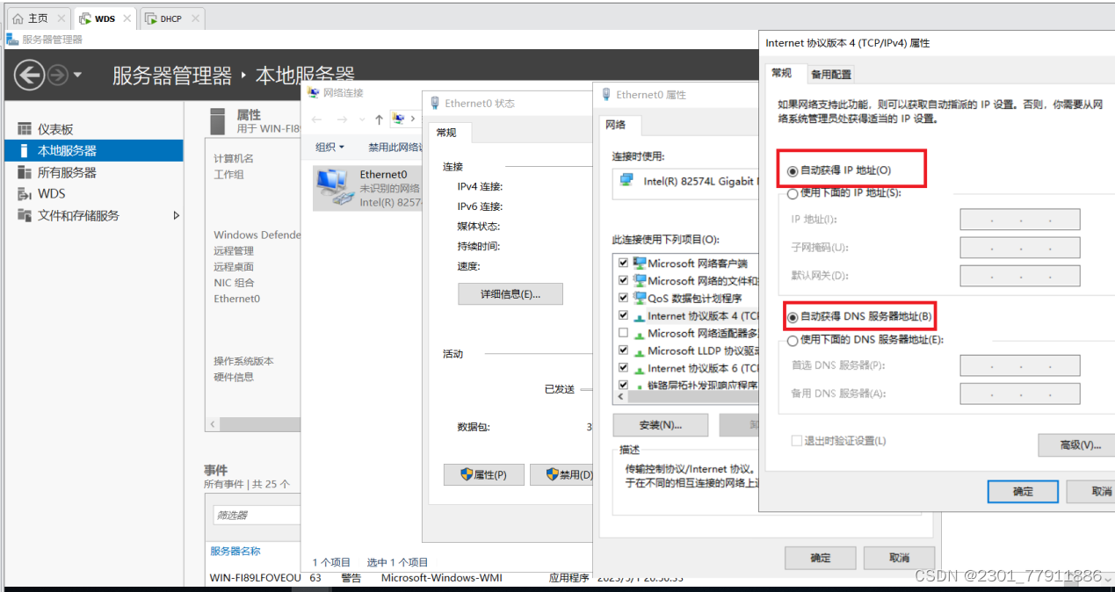Click the QoS 数据包计划程序 item icon

[640, 298]
